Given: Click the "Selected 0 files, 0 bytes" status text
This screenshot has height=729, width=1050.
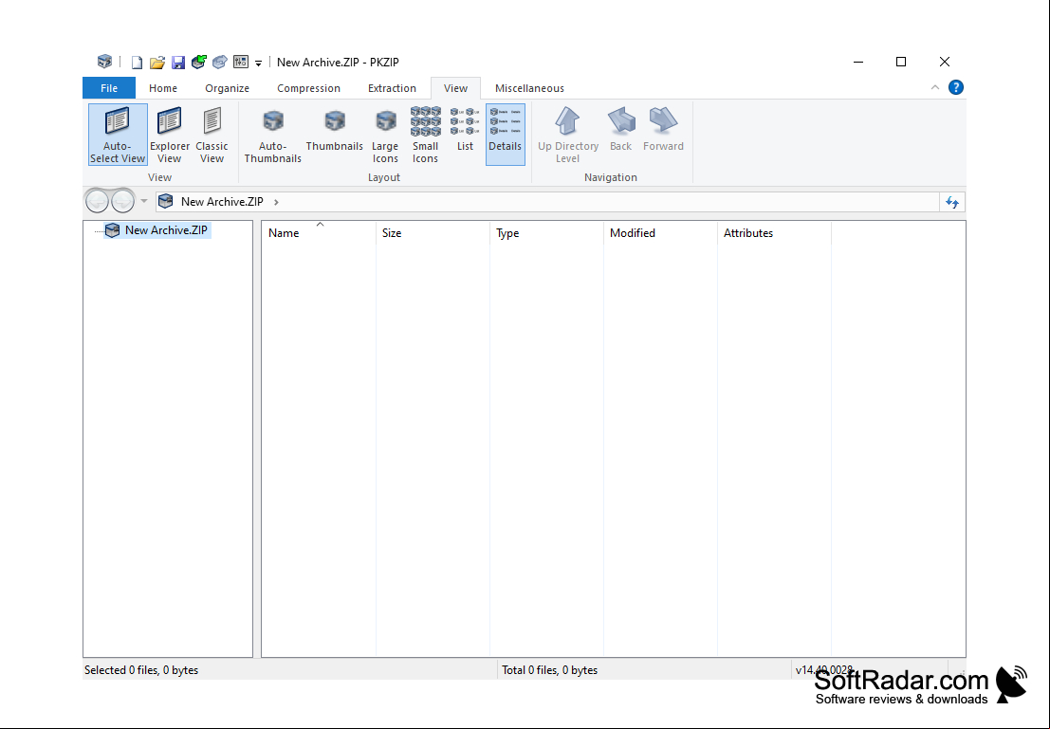Looking at the screenshot, I should pyautogui.click(x=141, y=670).
